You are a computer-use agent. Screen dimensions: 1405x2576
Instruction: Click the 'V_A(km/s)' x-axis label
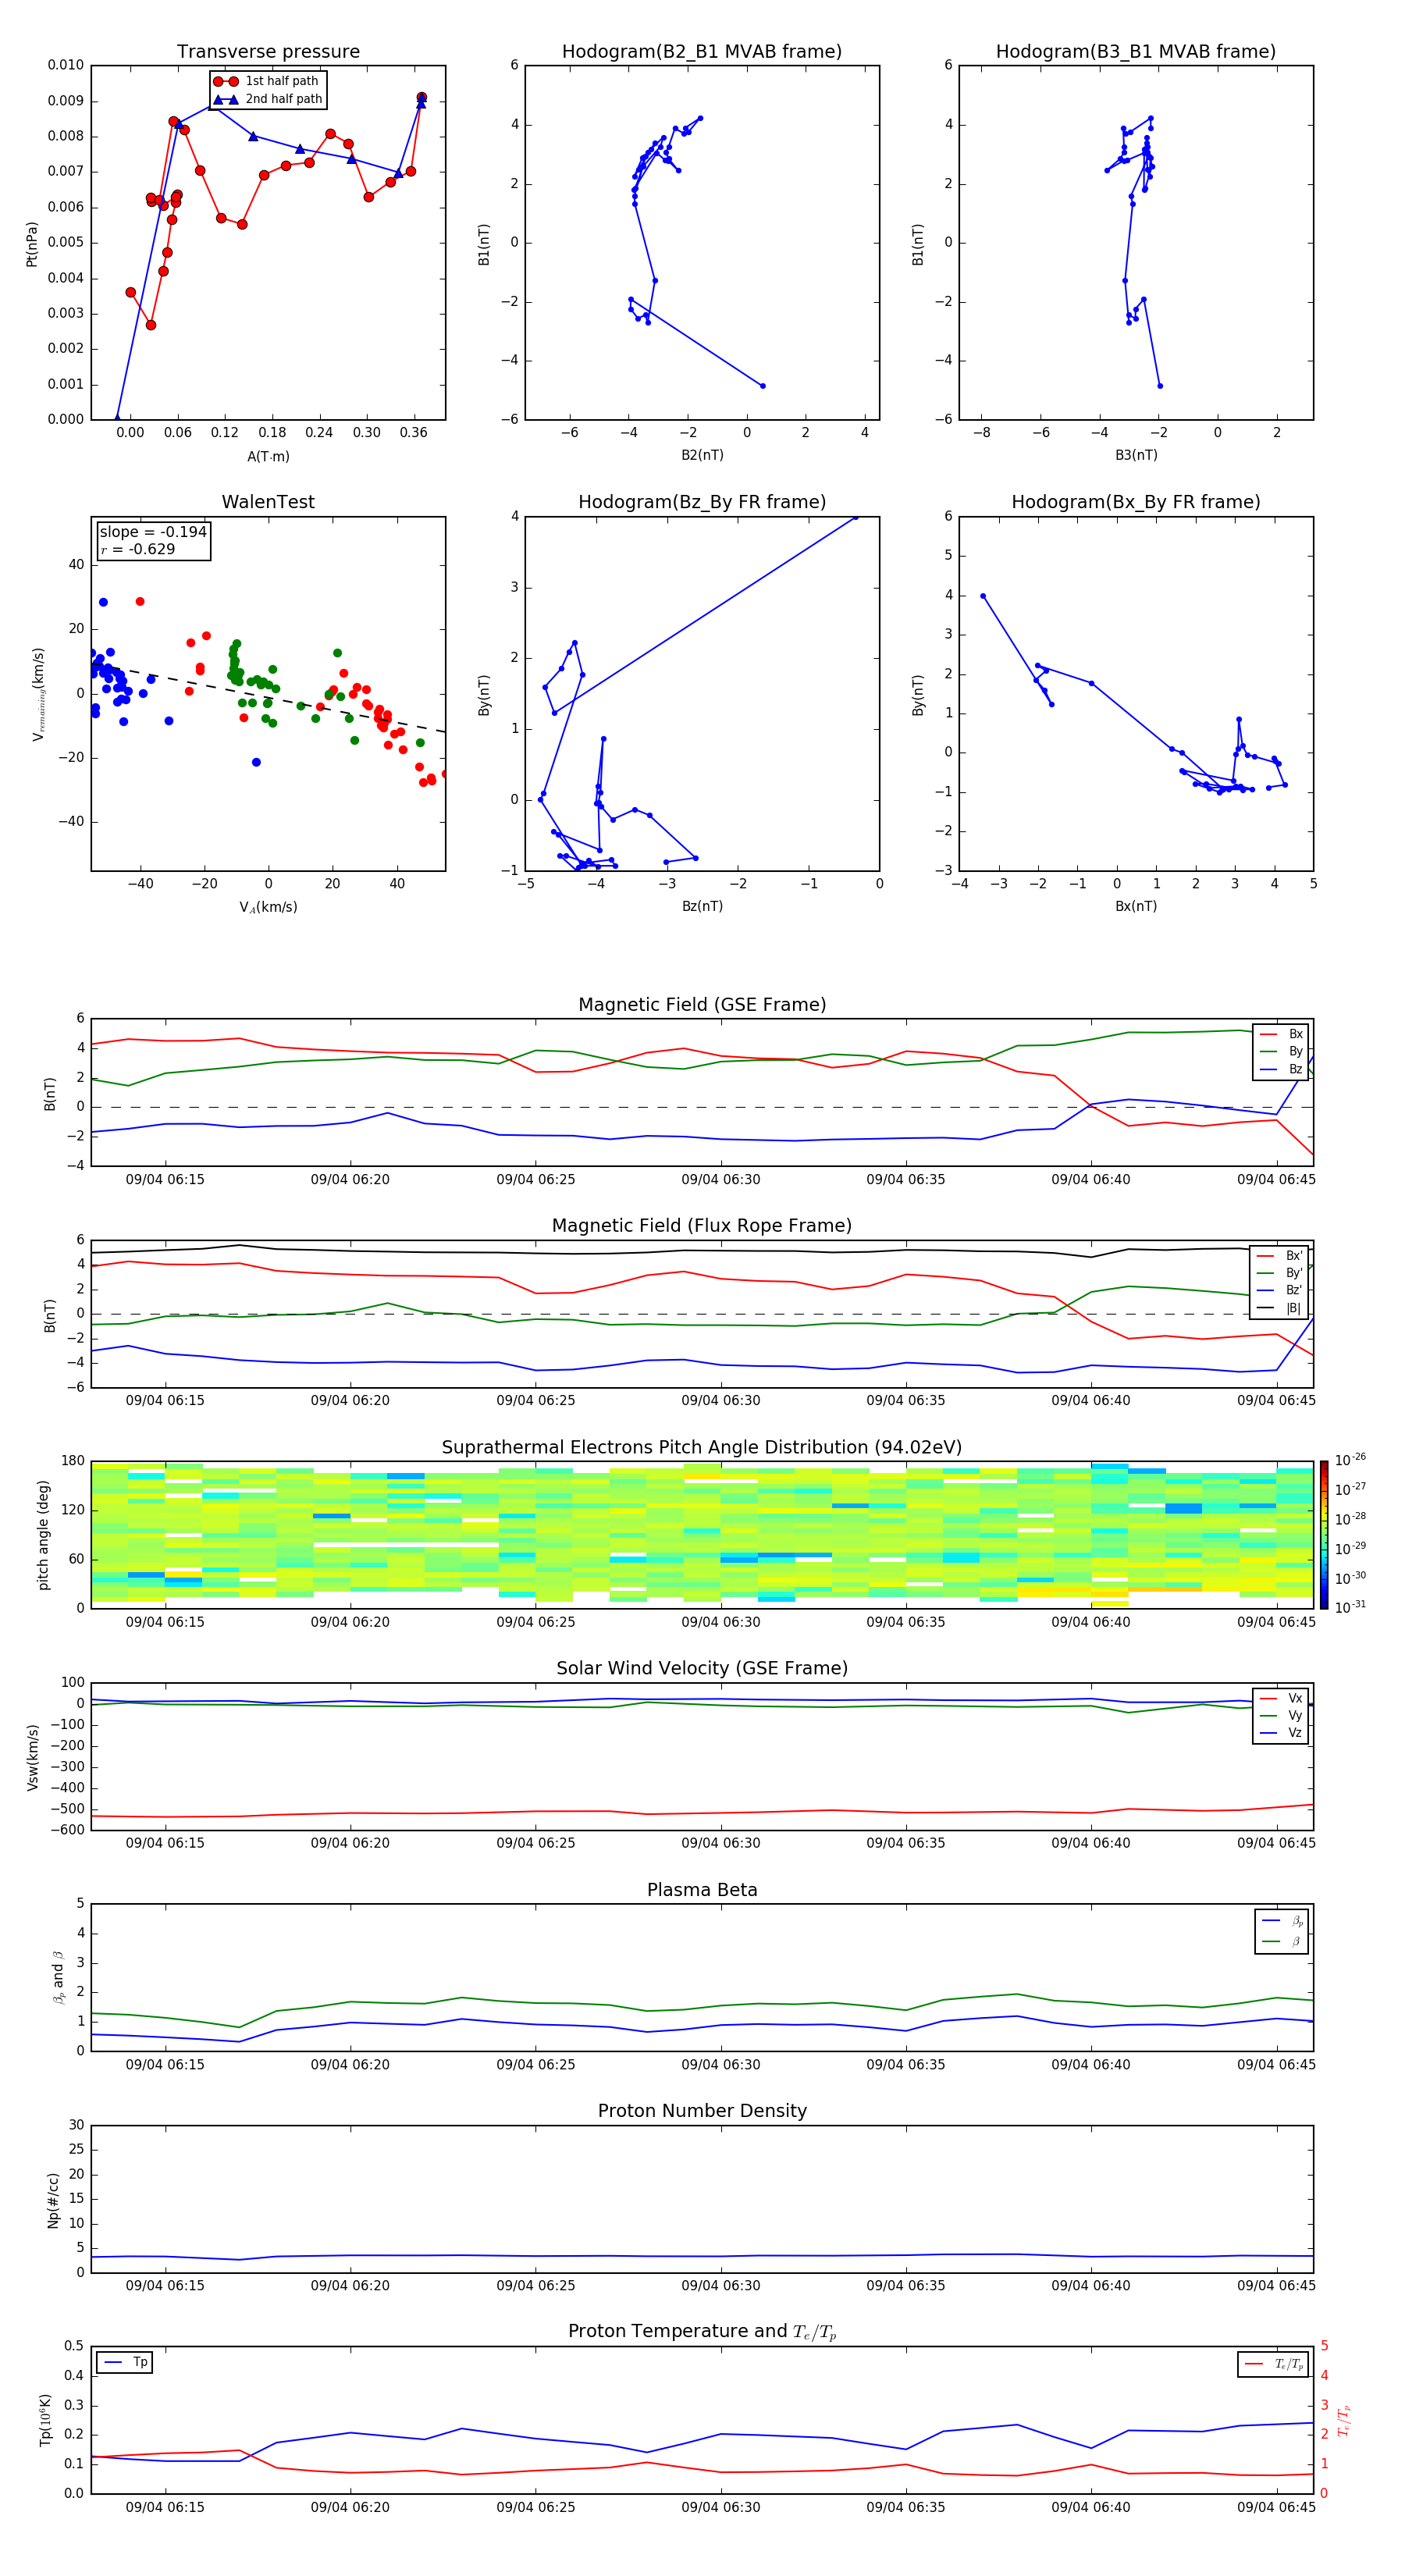[x=268, y=907]
